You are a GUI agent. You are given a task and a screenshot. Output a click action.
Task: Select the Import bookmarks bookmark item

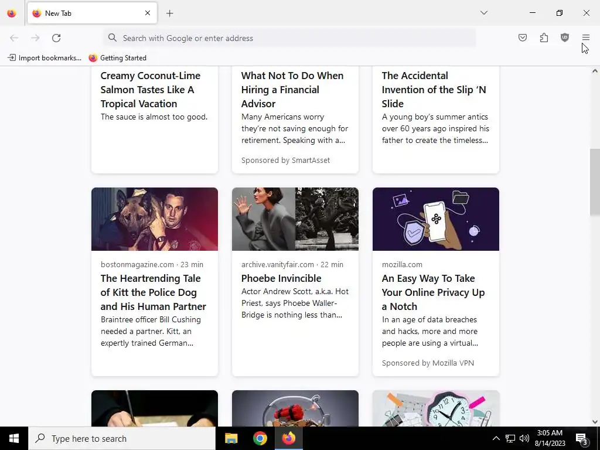coord(45,58)
